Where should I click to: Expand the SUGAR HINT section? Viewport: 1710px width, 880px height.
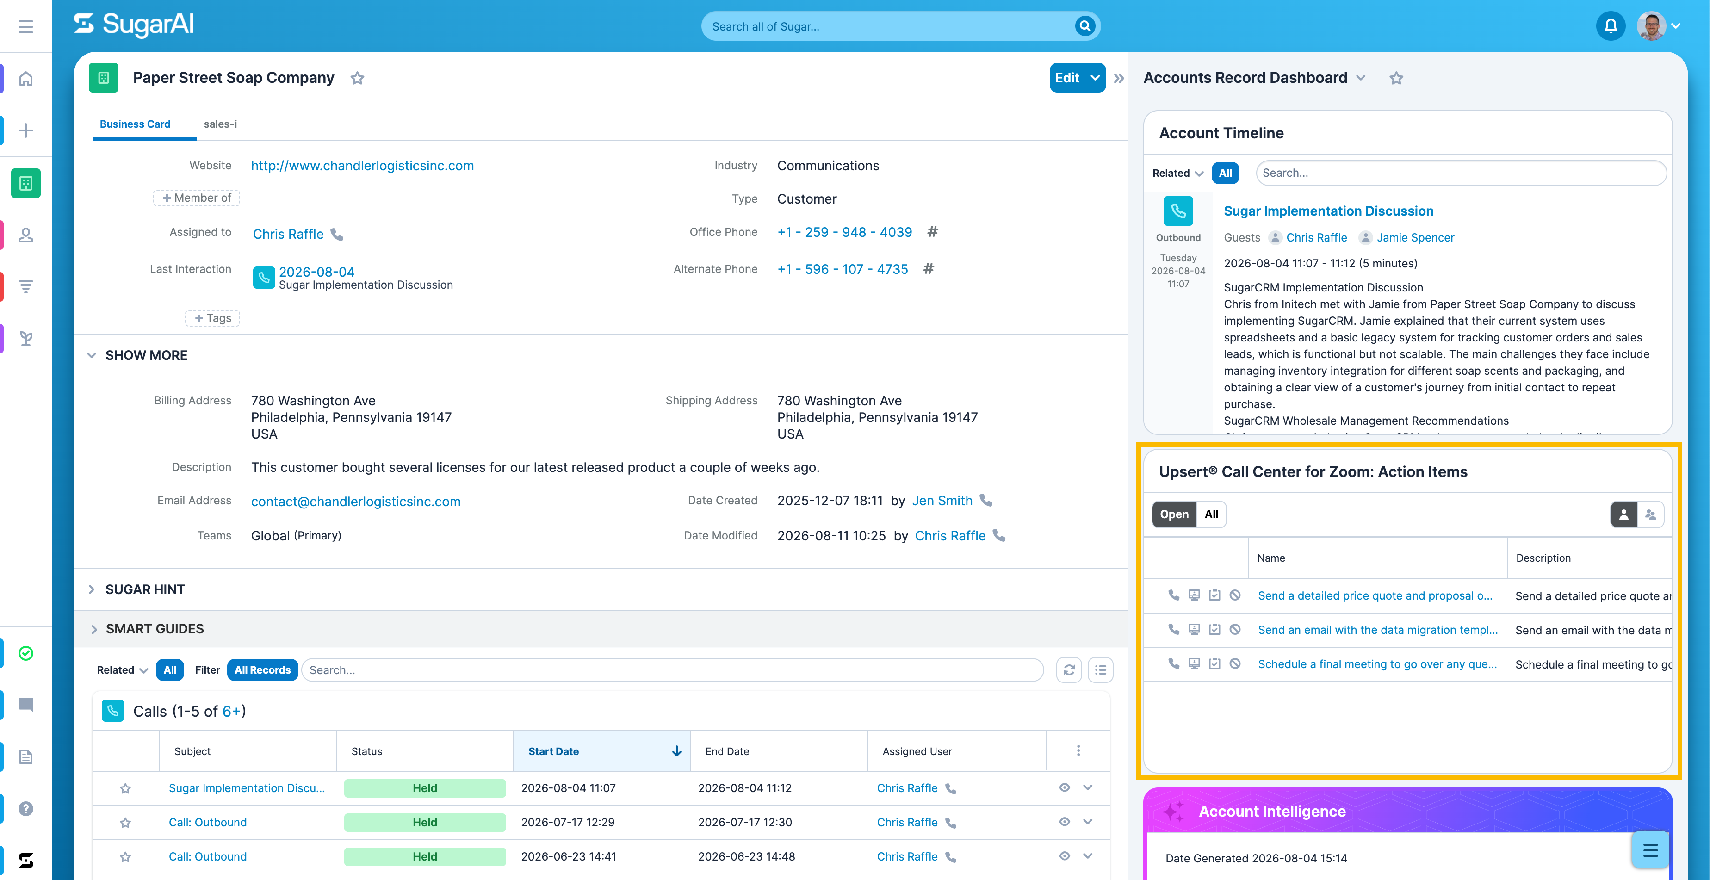[x=92, y=589]
